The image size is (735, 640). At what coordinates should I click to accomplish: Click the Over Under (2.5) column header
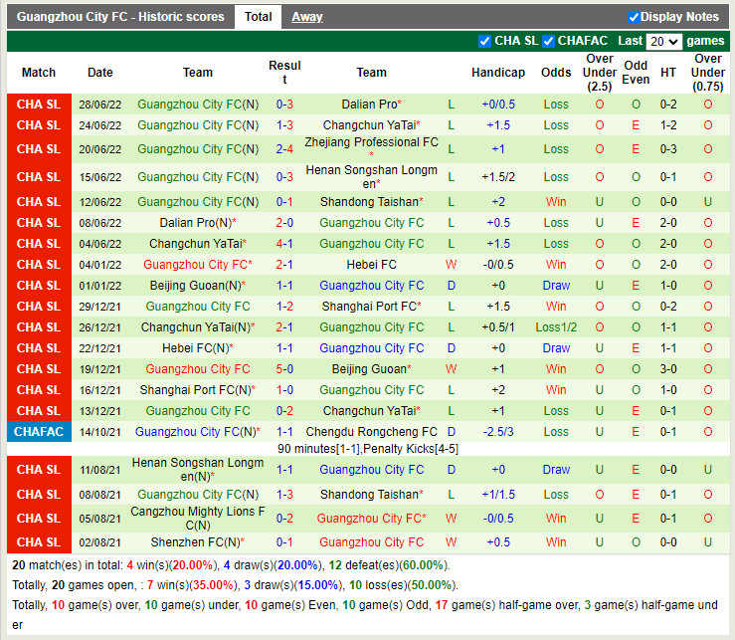coord(600,73)
